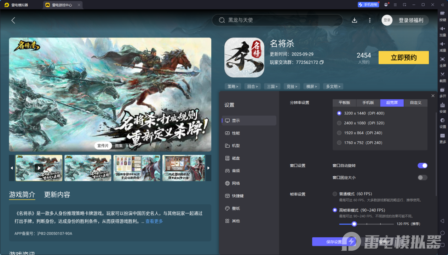Select the 2400 x 1080 resolution option

339,123
